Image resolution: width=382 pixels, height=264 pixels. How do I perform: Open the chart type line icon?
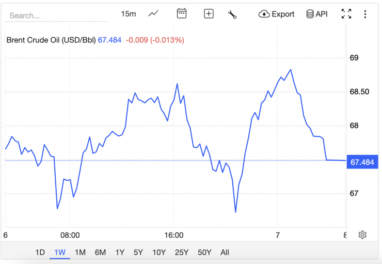pyautogui.click(x=153, y=14)
